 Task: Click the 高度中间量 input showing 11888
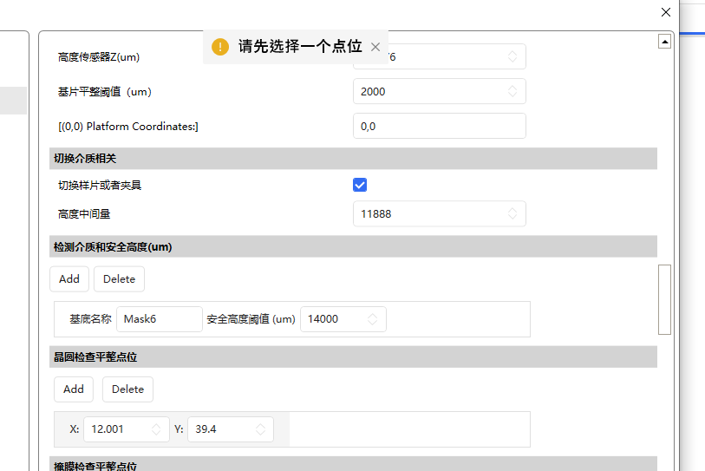[429, 213]
